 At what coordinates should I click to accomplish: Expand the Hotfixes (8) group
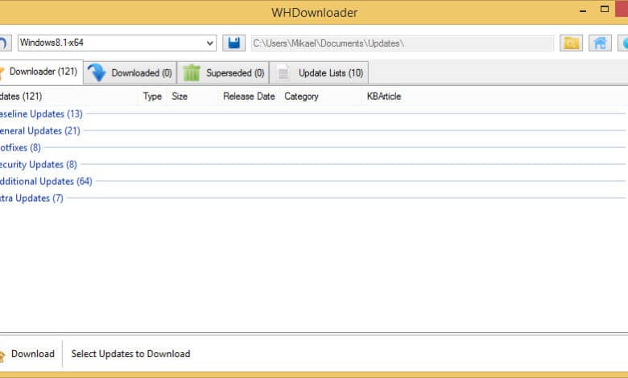tap(20, 148)
